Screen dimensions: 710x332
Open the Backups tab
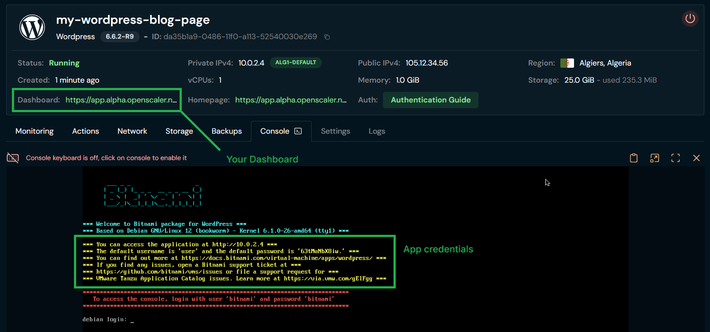point(227,131)
